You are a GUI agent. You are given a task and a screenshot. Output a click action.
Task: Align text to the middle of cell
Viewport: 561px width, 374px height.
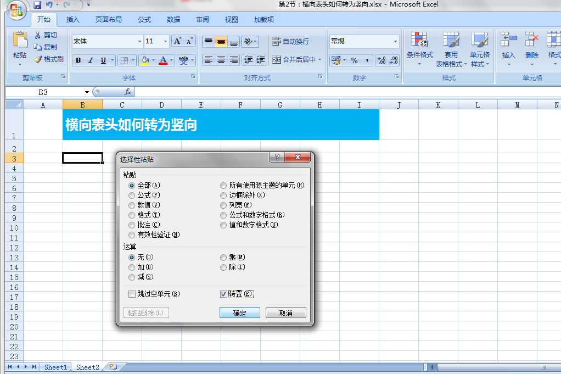[221, 42]
